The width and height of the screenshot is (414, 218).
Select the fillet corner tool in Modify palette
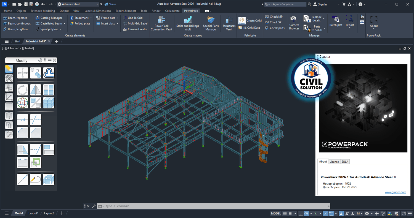coord(23,133)
